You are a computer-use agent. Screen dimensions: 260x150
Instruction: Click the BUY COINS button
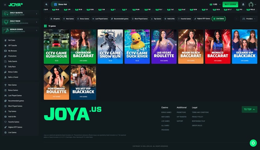tap(230, 4)
